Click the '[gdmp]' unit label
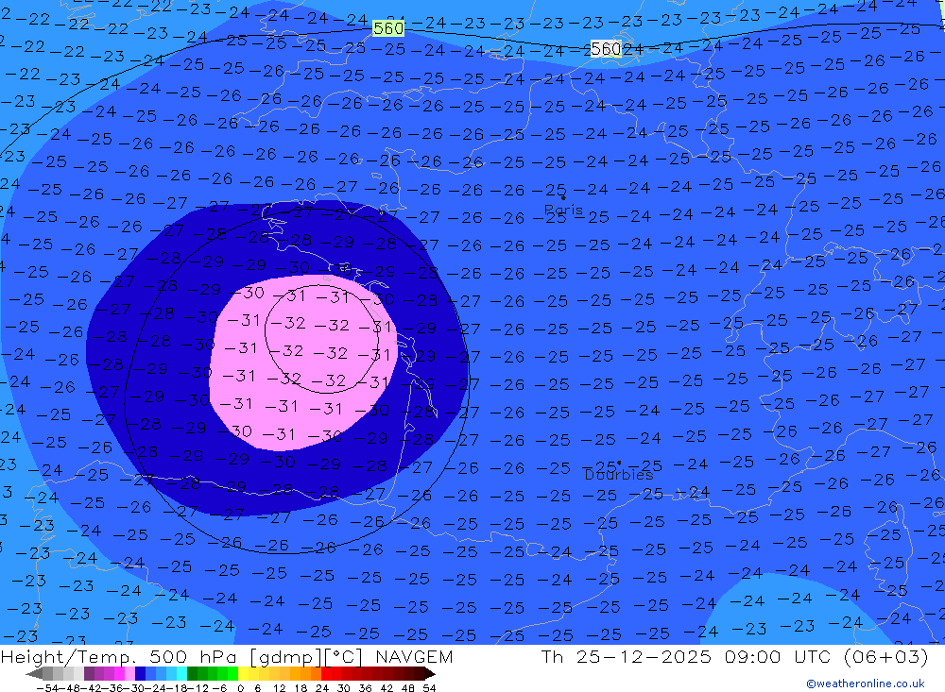Screen dimensions: 945x692 tap(285, 657)
